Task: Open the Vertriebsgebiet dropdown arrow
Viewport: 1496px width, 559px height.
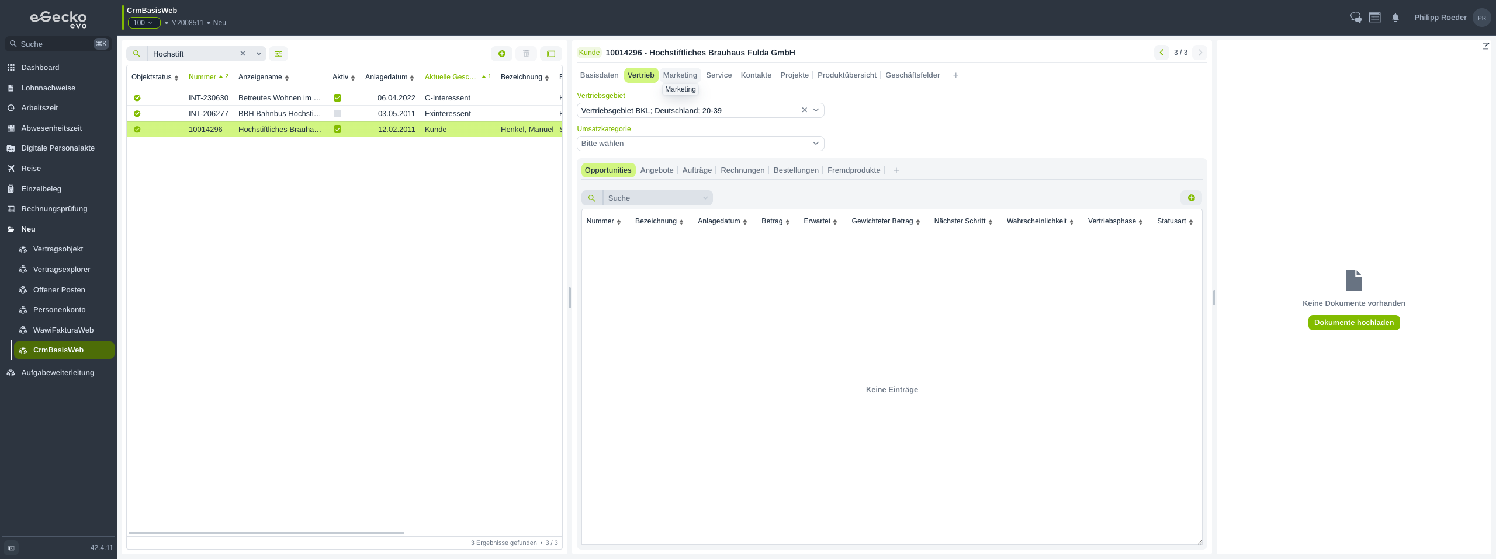Action: pyautogui.click(x=816, y=110)
